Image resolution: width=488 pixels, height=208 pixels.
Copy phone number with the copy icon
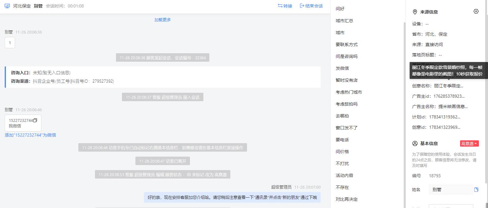point(35,120)
